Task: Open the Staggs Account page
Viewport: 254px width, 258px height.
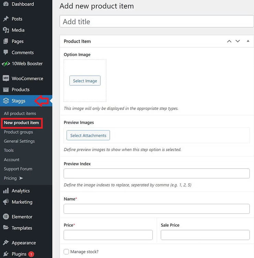Action: (11, 159)
